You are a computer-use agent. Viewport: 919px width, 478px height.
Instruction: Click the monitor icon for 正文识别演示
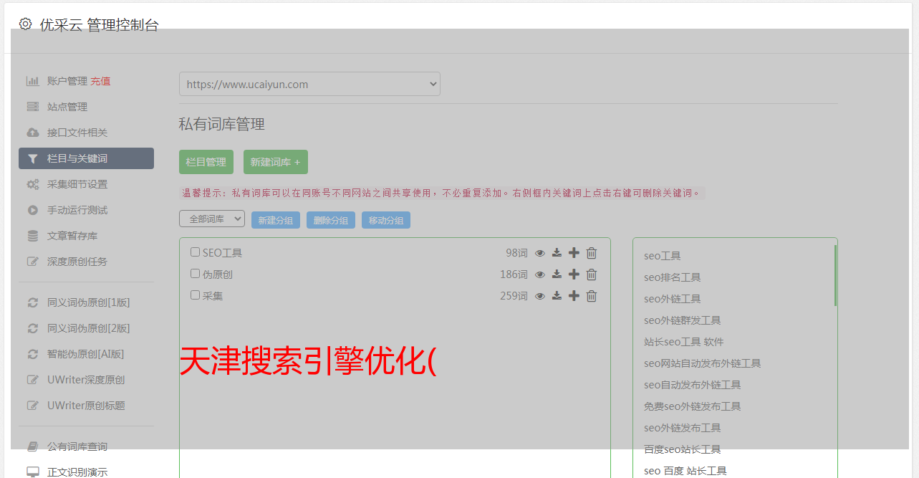(x=33, y=472)
